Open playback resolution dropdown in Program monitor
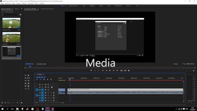 coord(178,64)
